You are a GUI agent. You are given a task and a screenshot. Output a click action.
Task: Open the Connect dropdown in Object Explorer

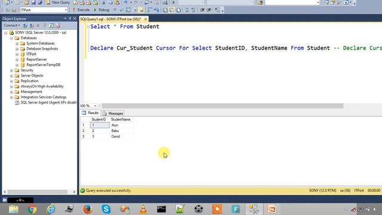(x=12, y=25)
